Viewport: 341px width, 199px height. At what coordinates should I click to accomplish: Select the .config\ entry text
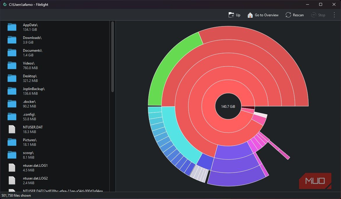click(x=29, y=114)
